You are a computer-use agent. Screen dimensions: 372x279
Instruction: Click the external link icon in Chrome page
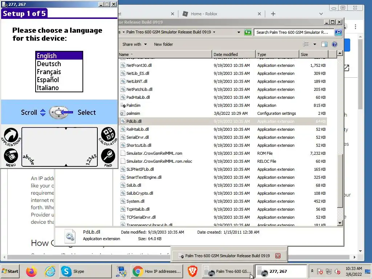pyautogui.click(x=346, y=68)
